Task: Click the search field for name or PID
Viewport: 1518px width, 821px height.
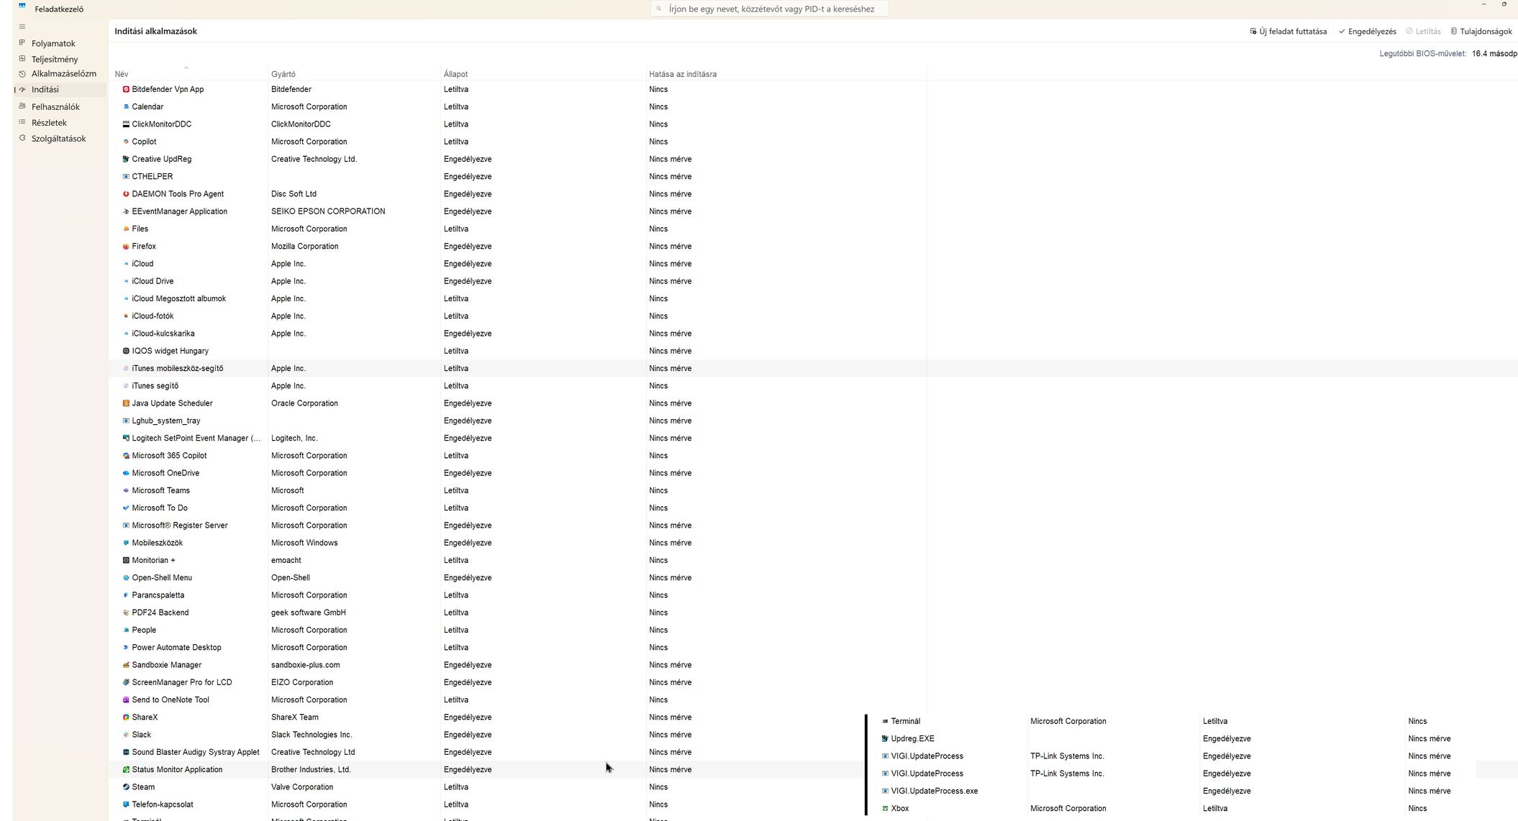Action: point(771,9)
